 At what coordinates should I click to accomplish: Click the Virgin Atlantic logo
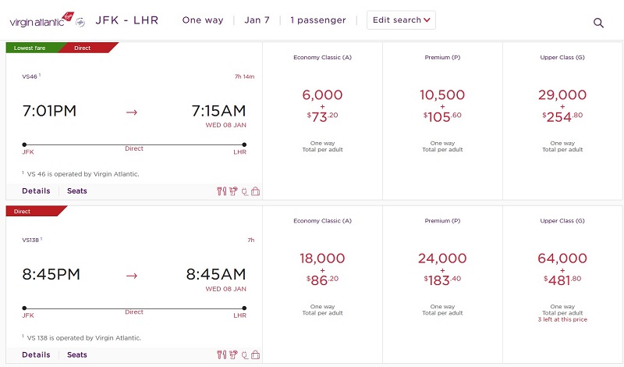(42, 20)
